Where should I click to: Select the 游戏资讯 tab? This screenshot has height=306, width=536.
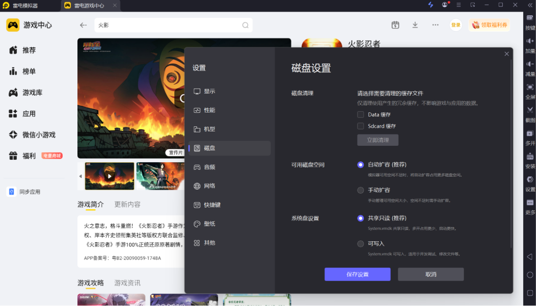click(x=127, y=283)
